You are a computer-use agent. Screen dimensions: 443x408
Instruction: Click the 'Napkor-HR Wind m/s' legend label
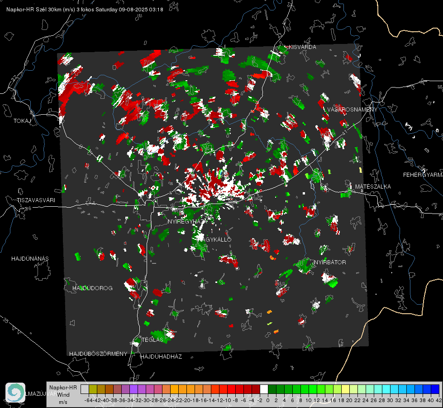63,394
